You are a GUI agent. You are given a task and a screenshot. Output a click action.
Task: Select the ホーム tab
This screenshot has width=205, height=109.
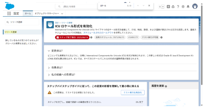click(x=28, y=14)
